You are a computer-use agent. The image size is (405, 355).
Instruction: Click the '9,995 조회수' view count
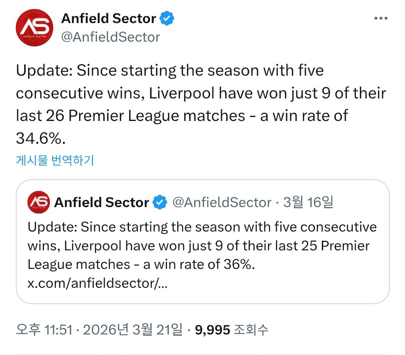tap(232, 329)
